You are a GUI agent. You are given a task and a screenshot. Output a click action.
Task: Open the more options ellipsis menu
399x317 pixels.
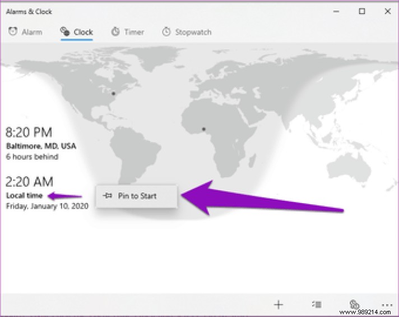click(x=387, y=305)
